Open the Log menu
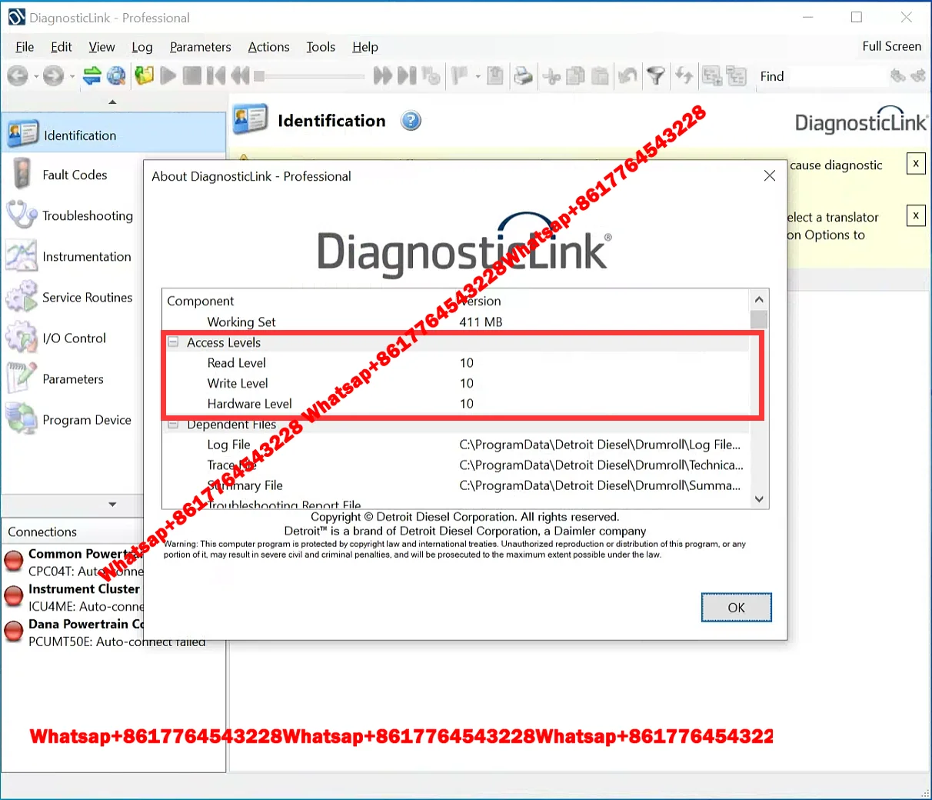 tap(142, 47)
